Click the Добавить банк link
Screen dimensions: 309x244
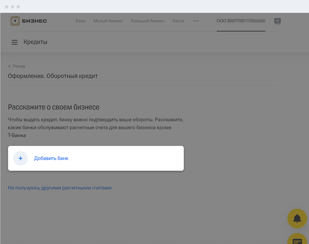click(51, 158)
